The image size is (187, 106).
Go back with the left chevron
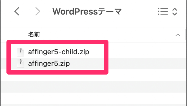click(x=17, y=11)
